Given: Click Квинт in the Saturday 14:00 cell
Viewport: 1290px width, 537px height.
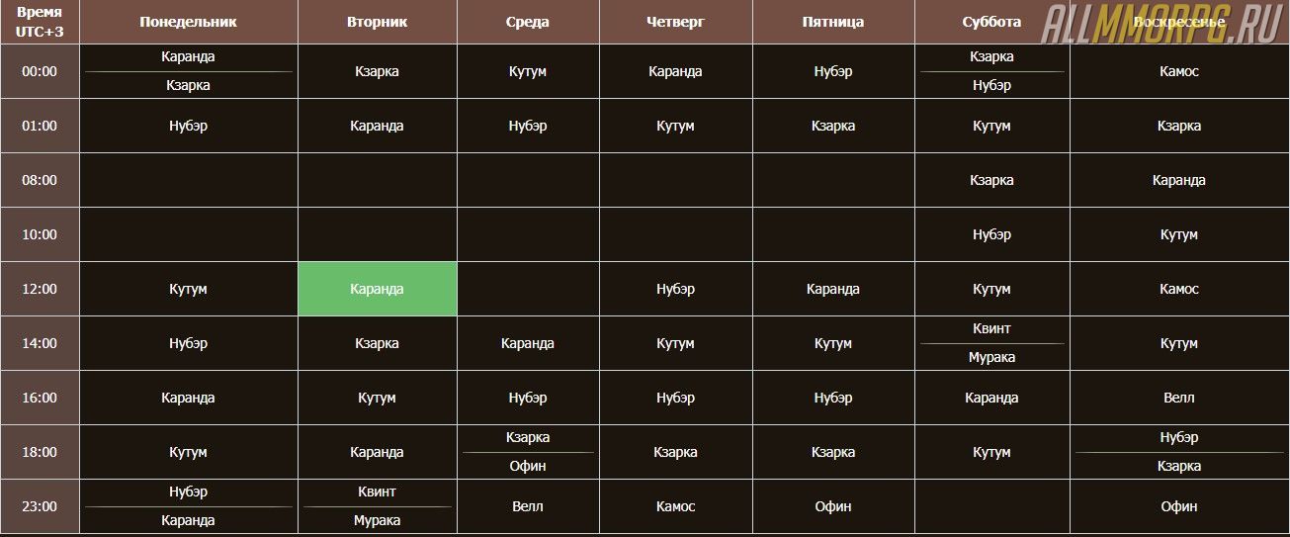Looking at the screenshot, I should pyautogui.click(x=991, y=328).
